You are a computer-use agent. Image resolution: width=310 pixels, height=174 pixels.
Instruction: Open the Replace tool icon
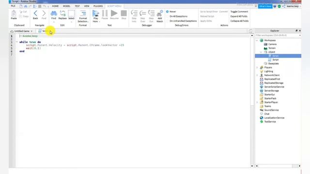coord(62,14)
